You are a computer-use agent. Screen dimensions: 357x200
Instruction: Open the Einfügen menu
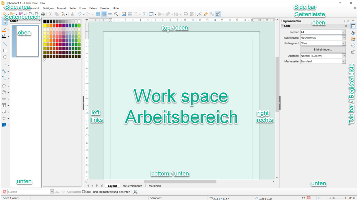click(x=48, y=8)
